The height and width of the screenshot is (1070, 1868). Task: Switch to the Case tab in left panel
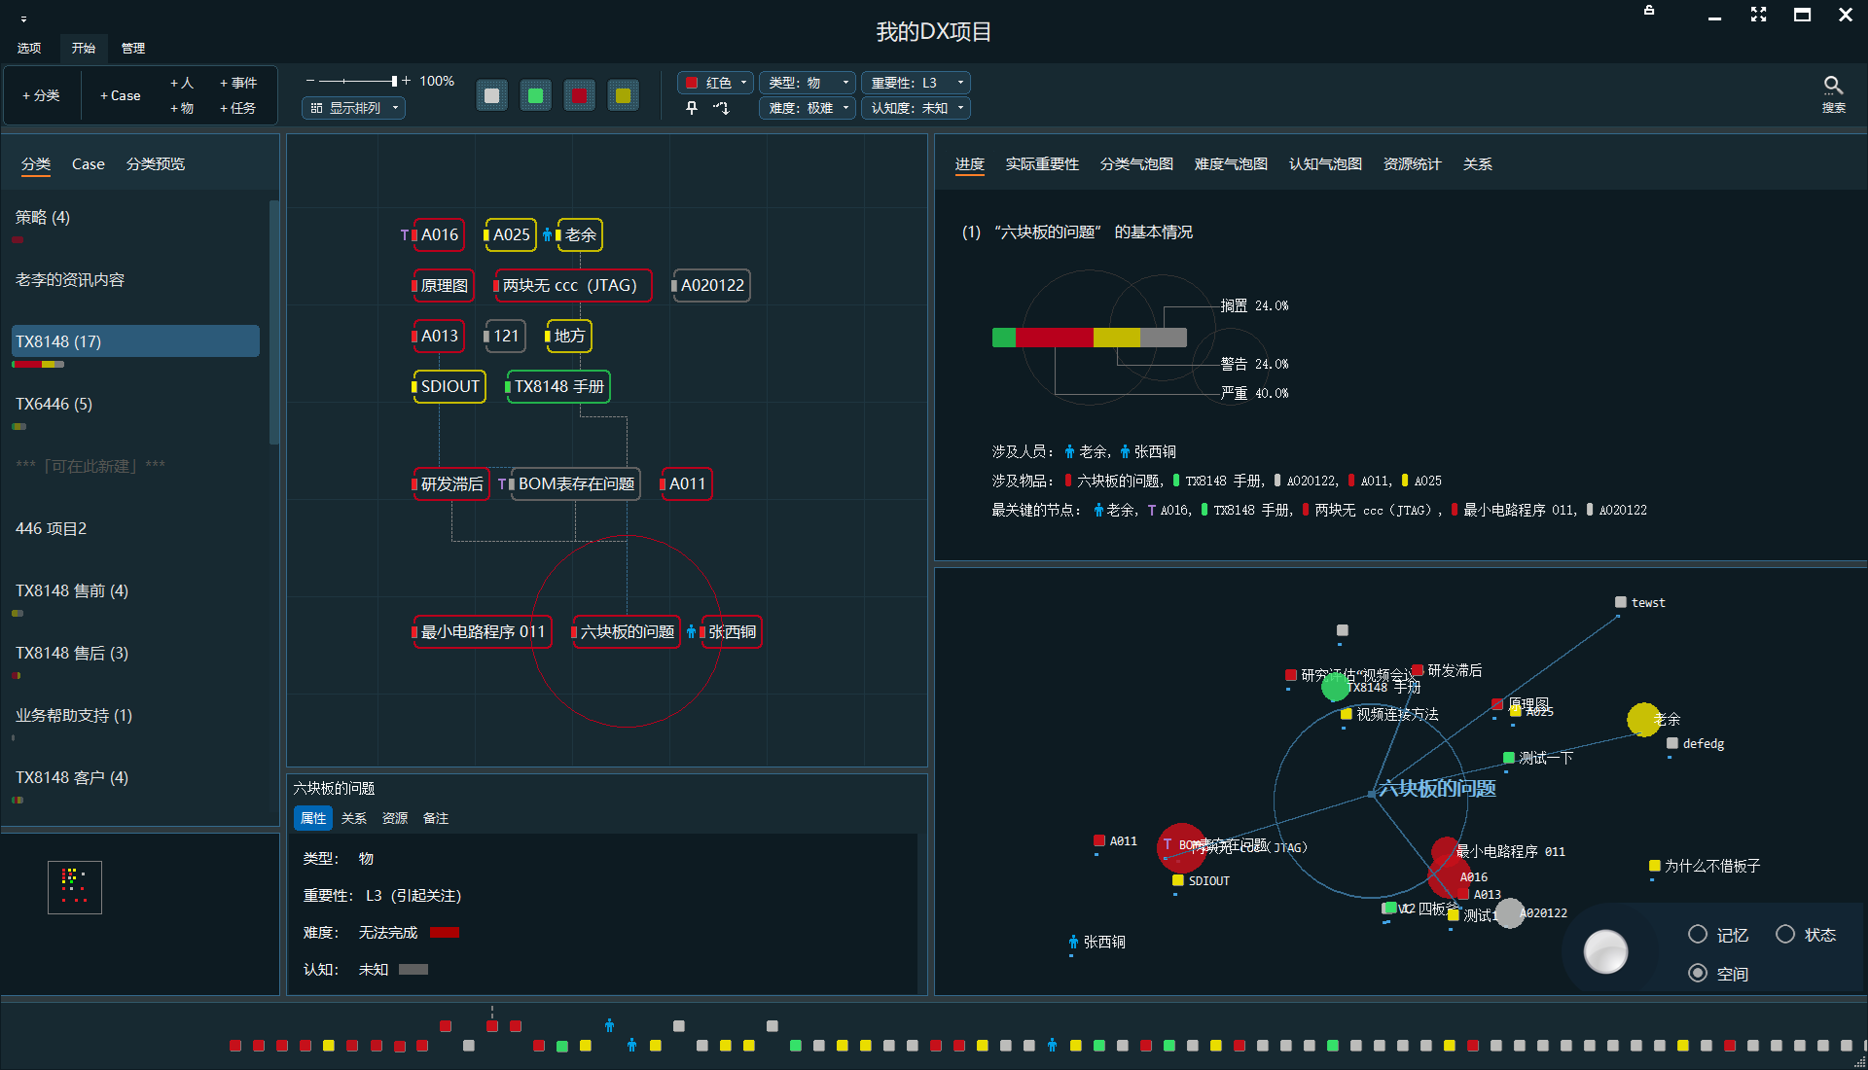point(89,164)
